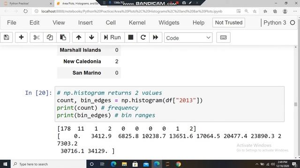Screen dimensions: 300x168
Task: Restart the kernel circular arrow icon
Action: pyautogui.click(x=143, y=37)
